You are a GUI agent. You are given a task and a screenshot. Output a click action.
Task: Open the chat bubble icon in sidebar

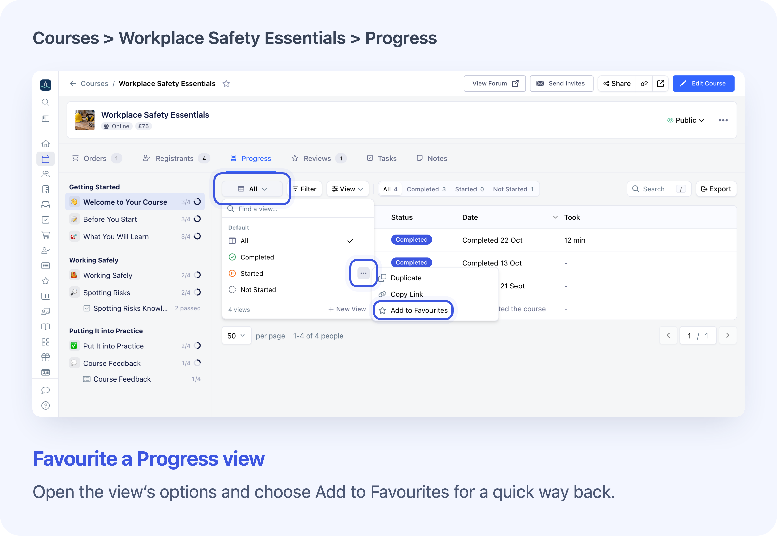(45, 390)
